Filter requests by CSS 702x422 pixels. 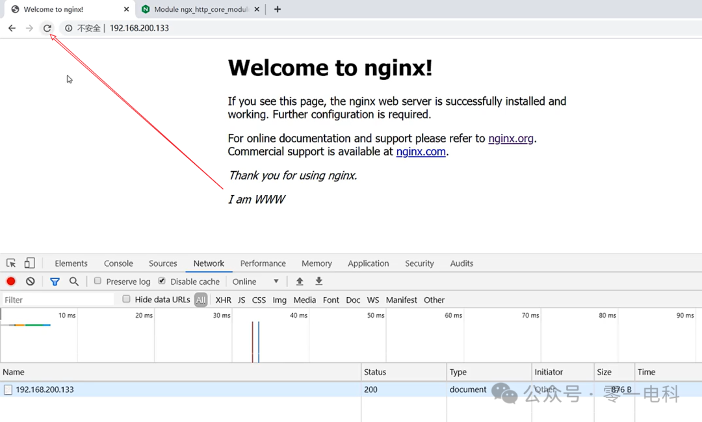259,300
